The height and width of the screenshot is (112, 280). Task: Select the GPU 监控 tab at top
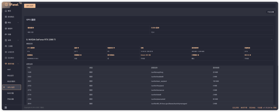[x=30, y=6]
